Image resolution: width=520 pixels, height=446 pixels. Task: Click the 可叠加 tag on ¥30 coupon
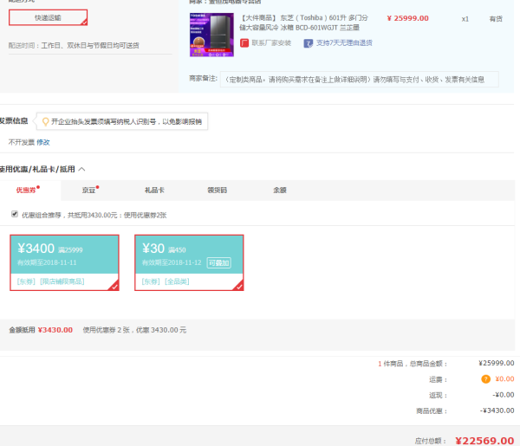(219, 263)
